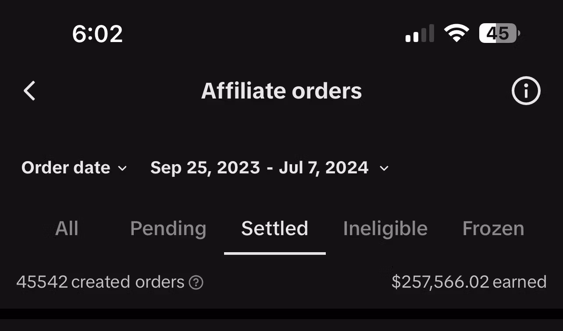Click the underline indicator beneath Settled
Image resolution: width=563 pixels, height=331 pixels.
tap(274, 253)
